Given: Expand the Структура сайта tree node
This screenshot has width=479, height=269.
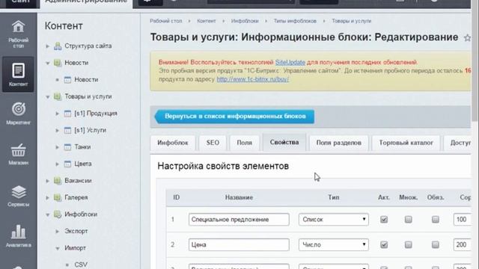Looking at the screenshot, I should click(x=48, y=46).
